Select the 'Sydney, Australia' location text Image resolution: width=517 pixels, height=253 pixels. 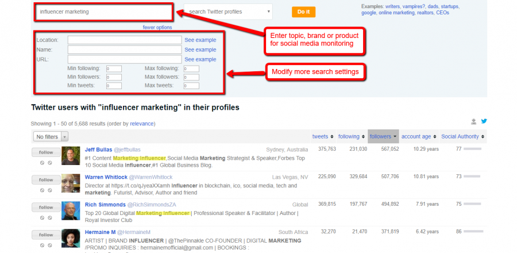point(287,149)
